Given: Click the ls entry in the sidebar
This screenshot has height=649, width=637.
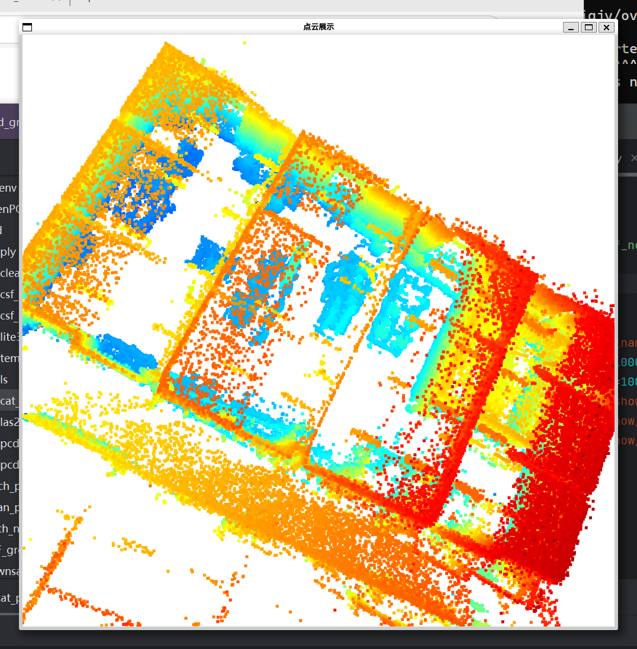Looking at the screenshot, I should [6, 379].
